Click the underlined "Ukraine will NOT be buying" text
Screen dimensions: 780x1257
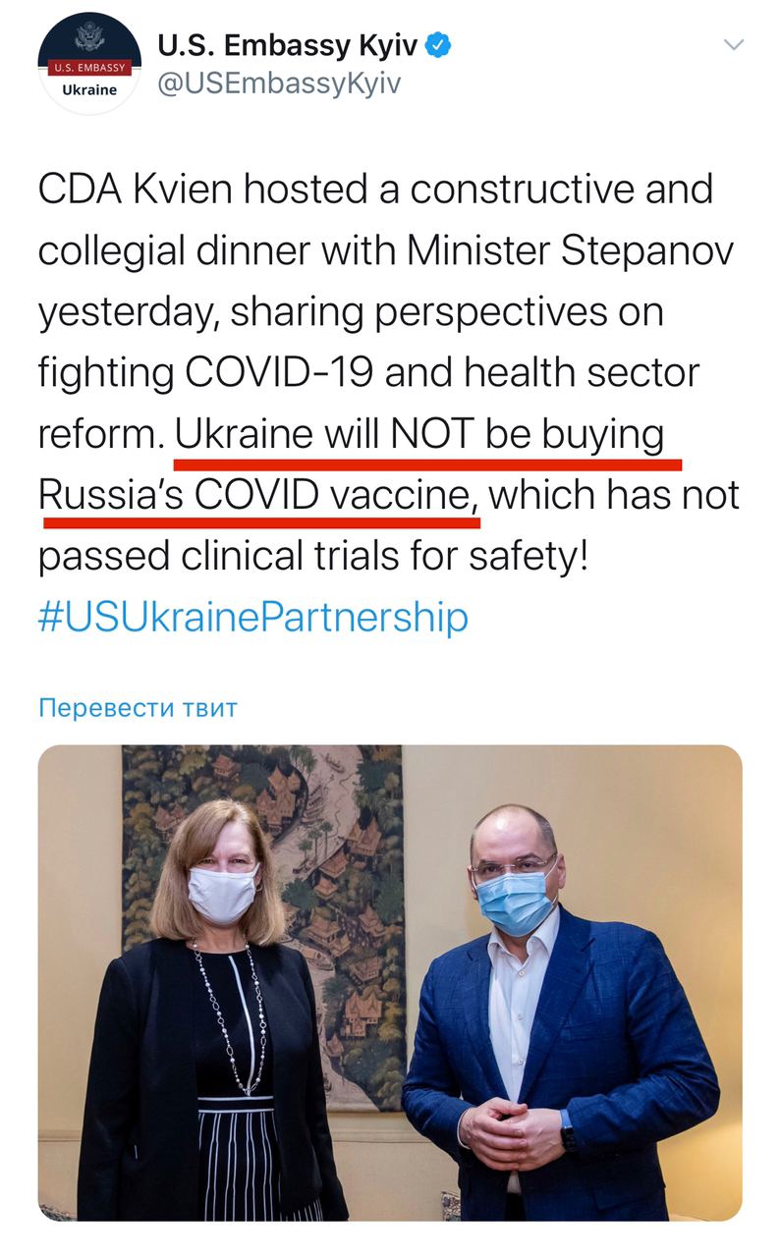tap(419, 434)
